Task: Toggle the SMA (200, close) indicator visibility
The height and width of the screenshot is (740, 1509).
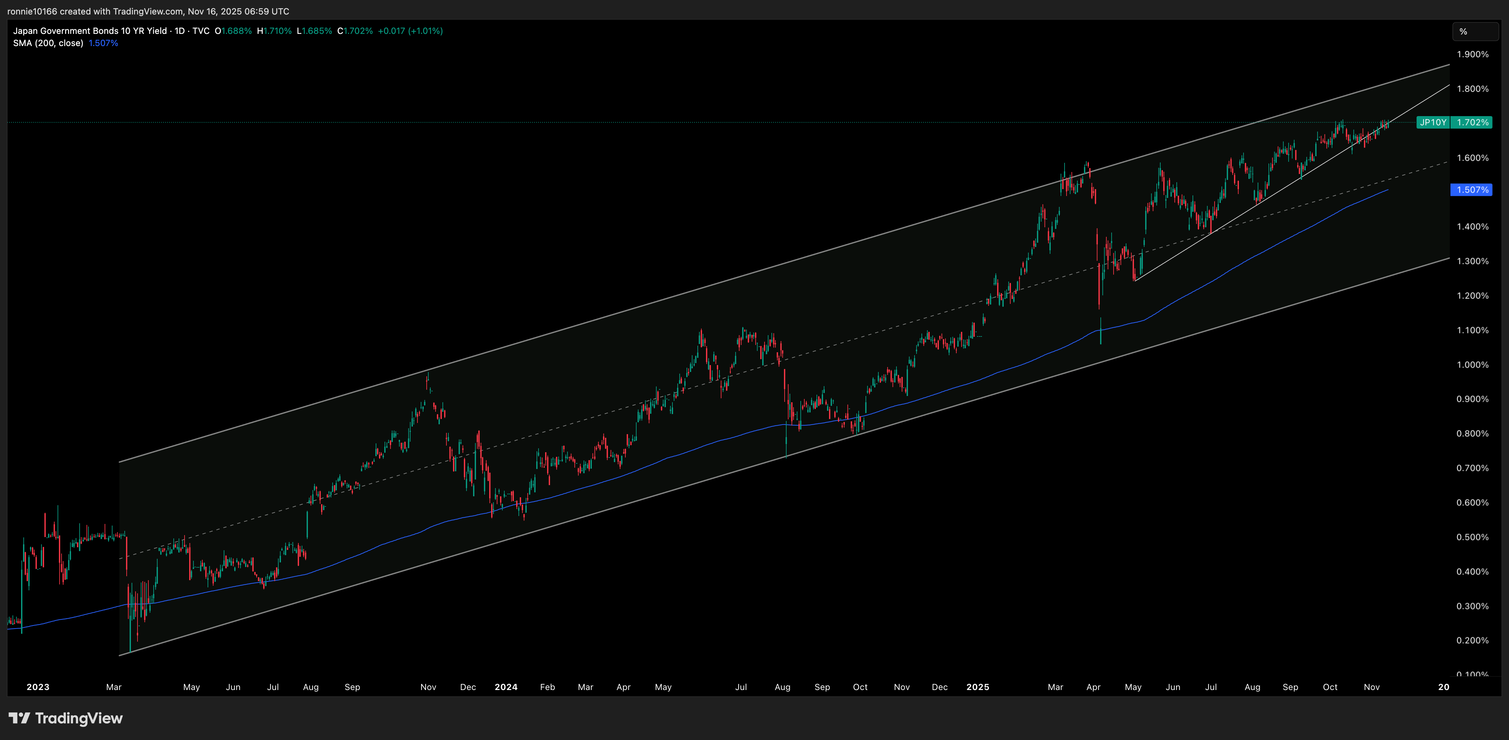Action: coord(48,43)
